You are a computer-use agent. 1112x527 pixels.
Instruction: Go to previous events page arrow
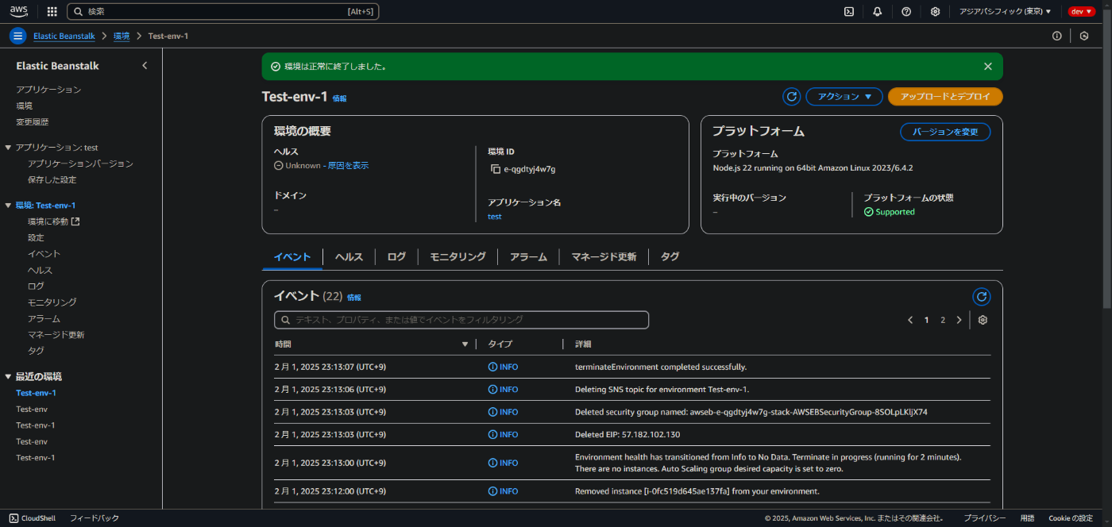[x=910, y=320]
